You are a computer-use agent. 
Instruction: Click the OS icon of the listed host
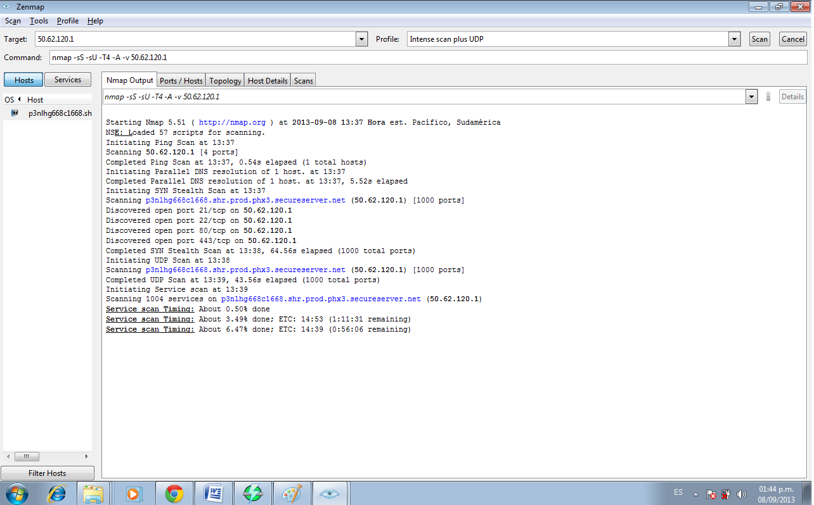[x=15, y=113]
